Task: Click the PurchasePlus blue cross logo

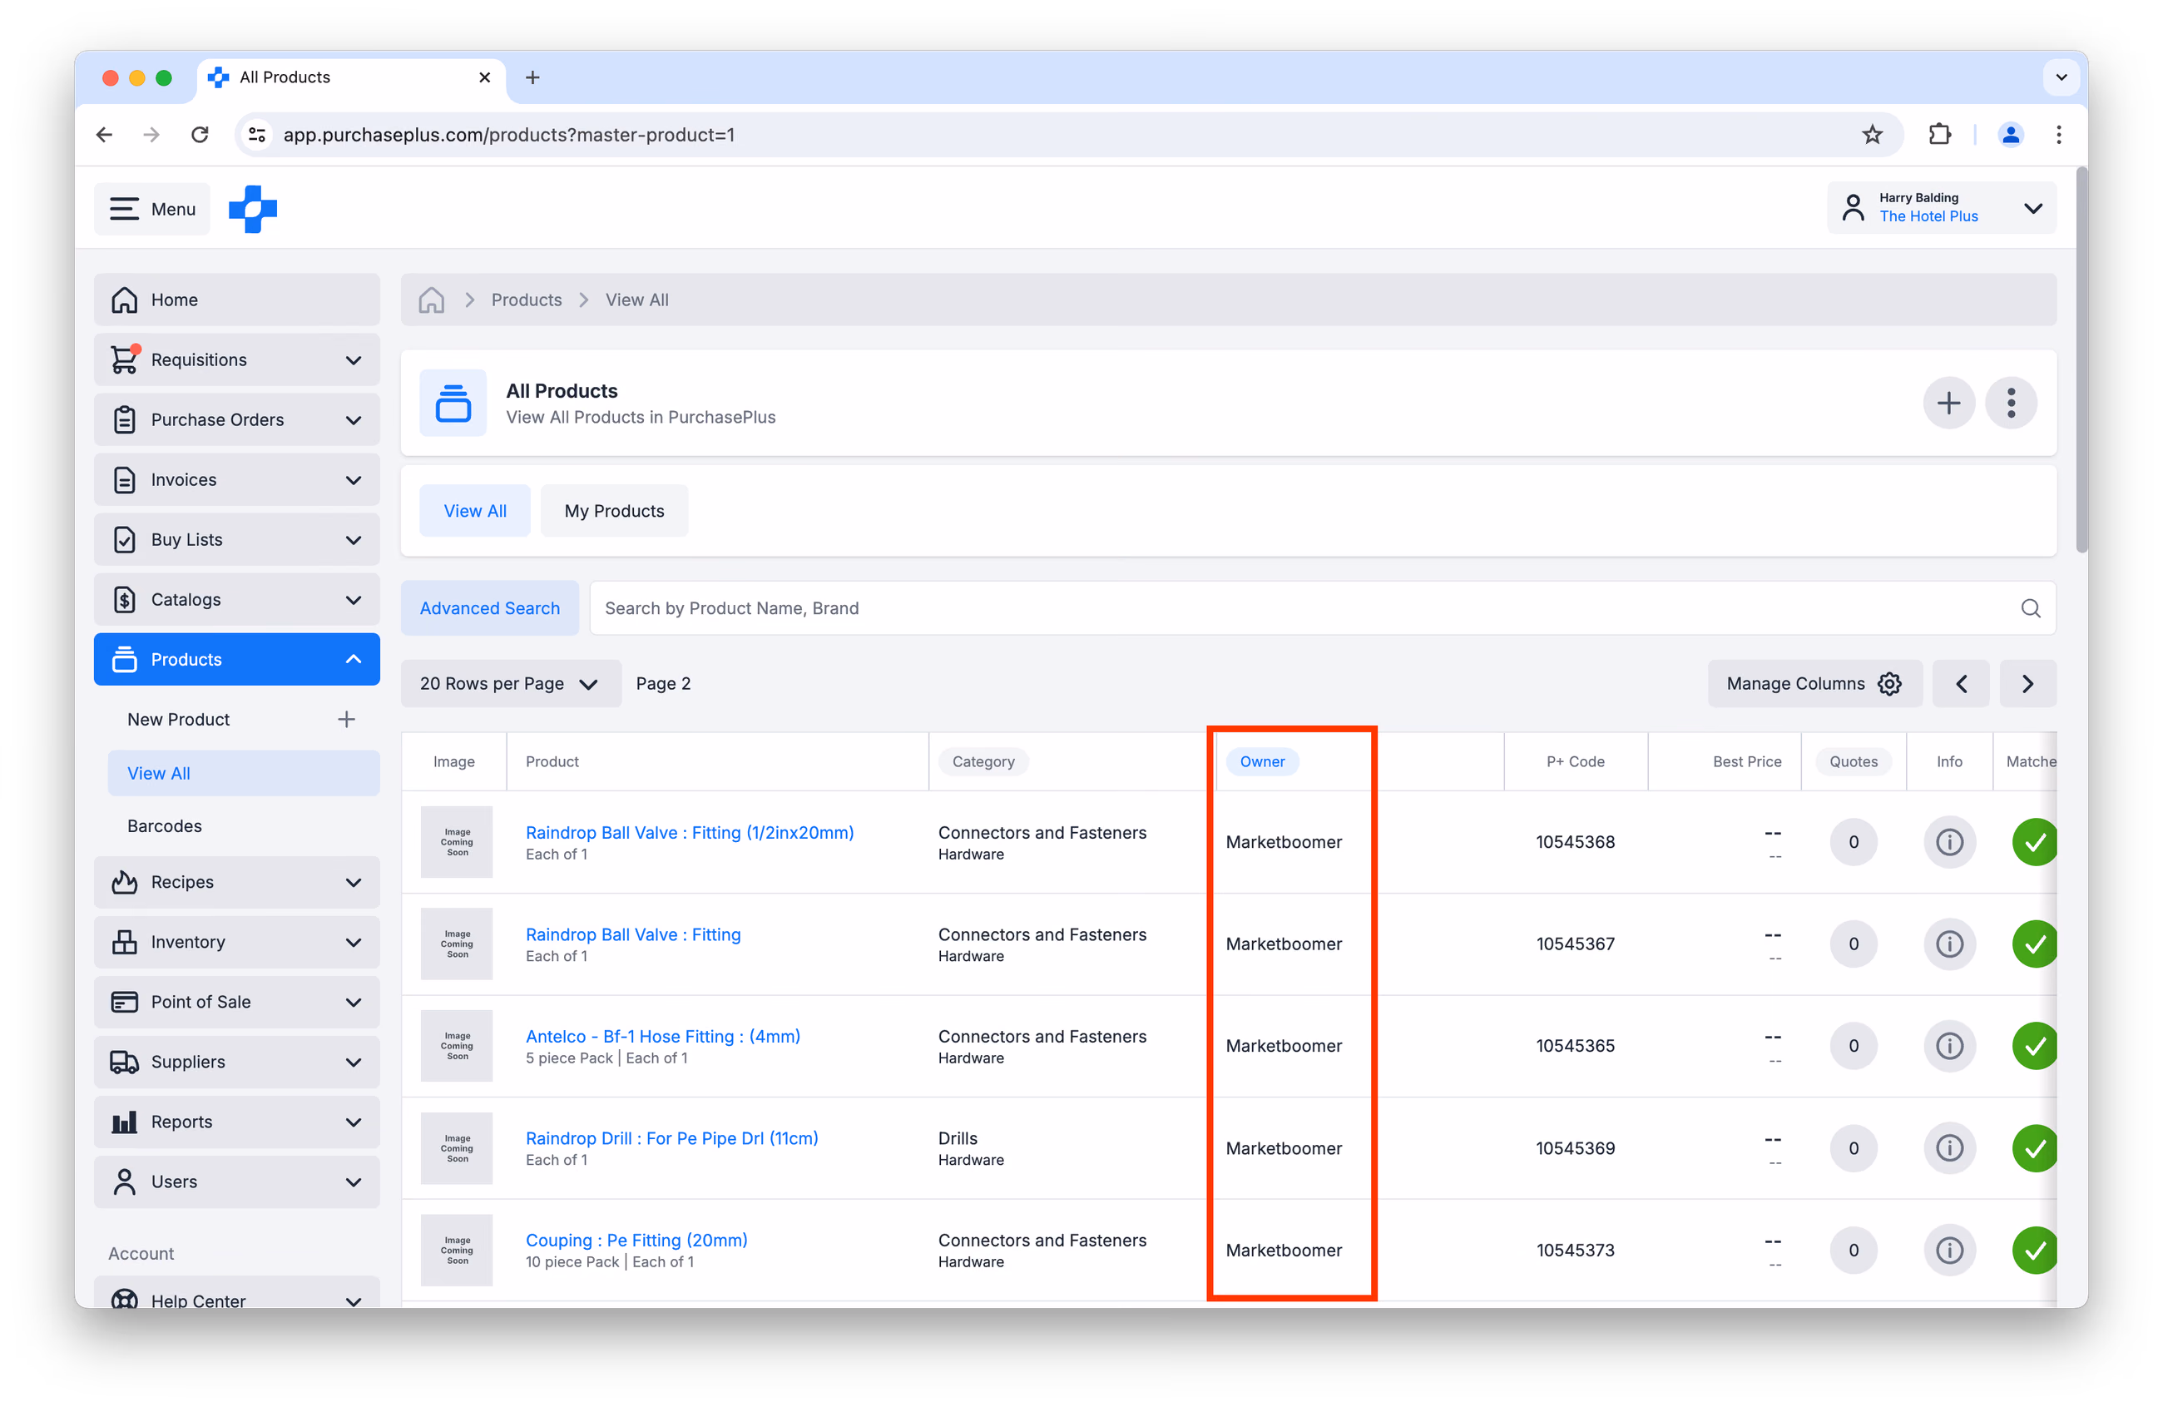Action: pos(253,209)
